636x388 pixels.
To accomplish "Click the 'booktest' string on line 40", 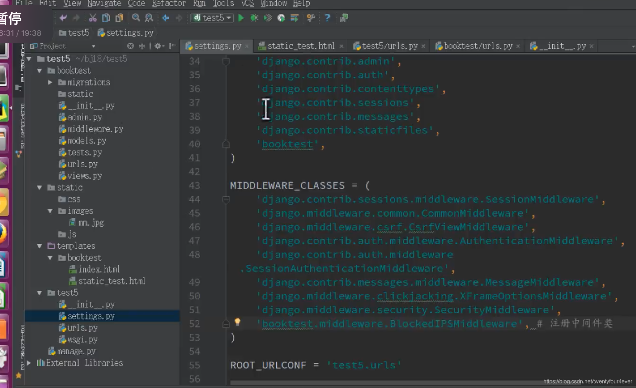I will (288, 144).
